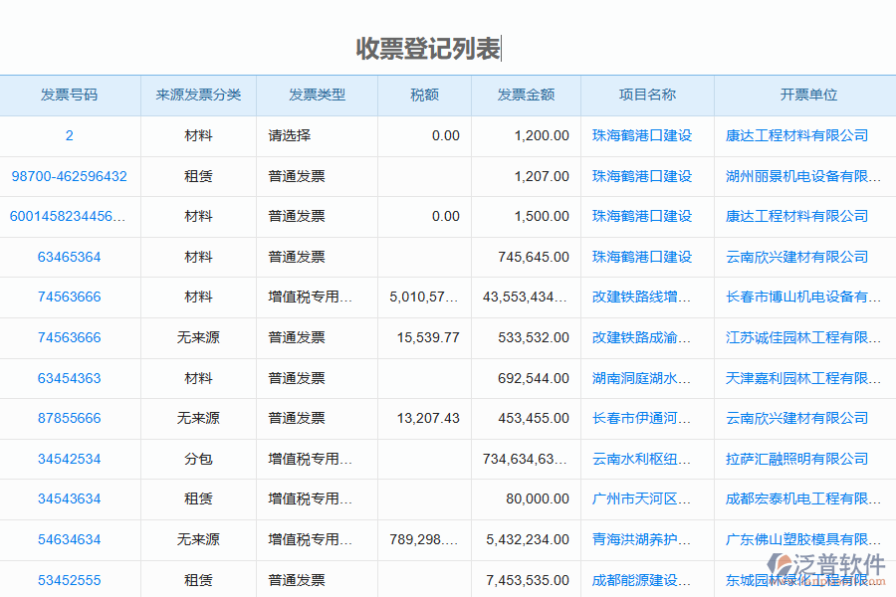Click the 税额 column header
The image size is (896, 597).
click(x=424, y=95)
